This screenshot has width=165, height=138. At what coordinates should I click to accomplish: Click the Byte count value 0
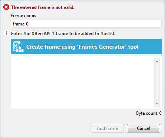(x=160, y=113)
